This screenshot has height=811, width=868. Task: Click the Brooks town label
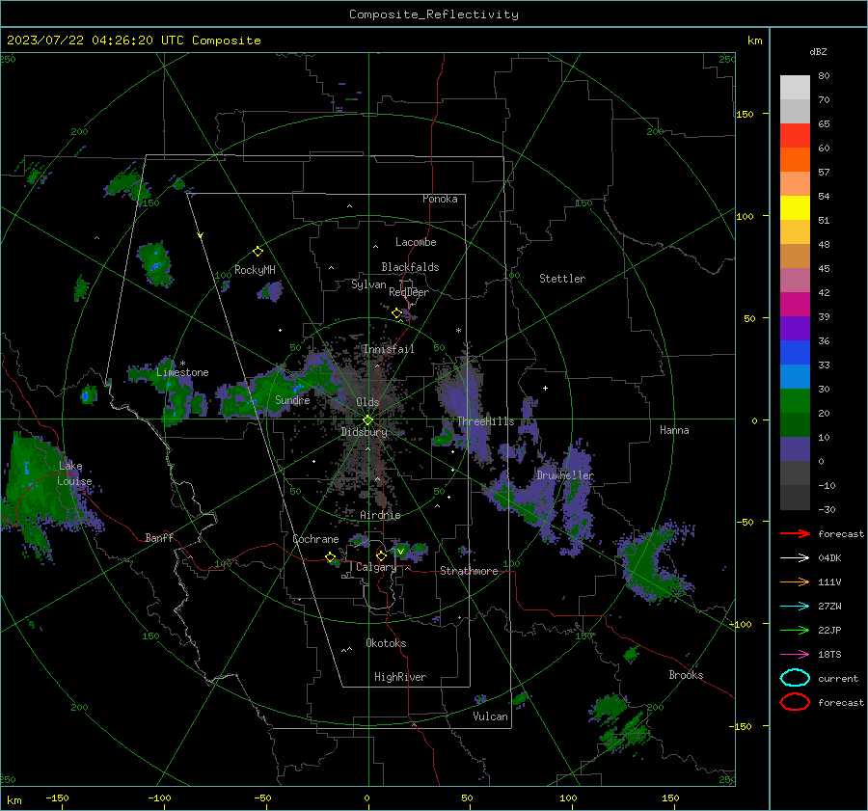(x=686, y=675)
